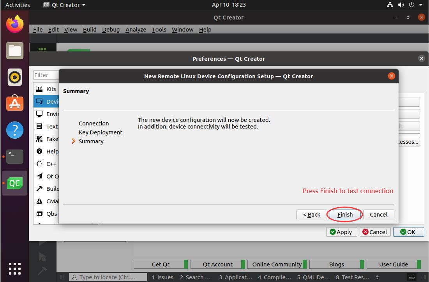Select Build hammer icon in Preferences

pyautogui.click(x=39, y=189)
